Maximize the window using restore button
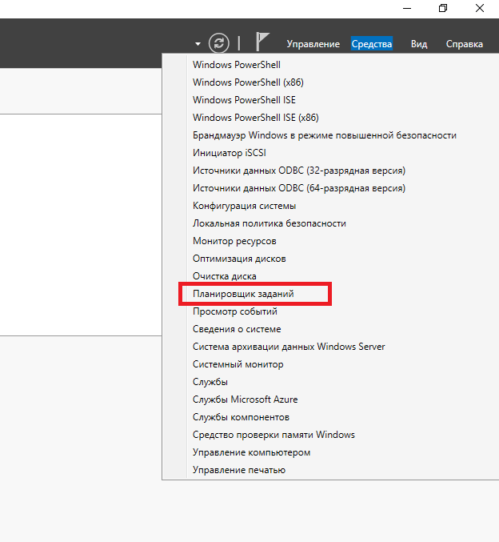 pos(443,8)
